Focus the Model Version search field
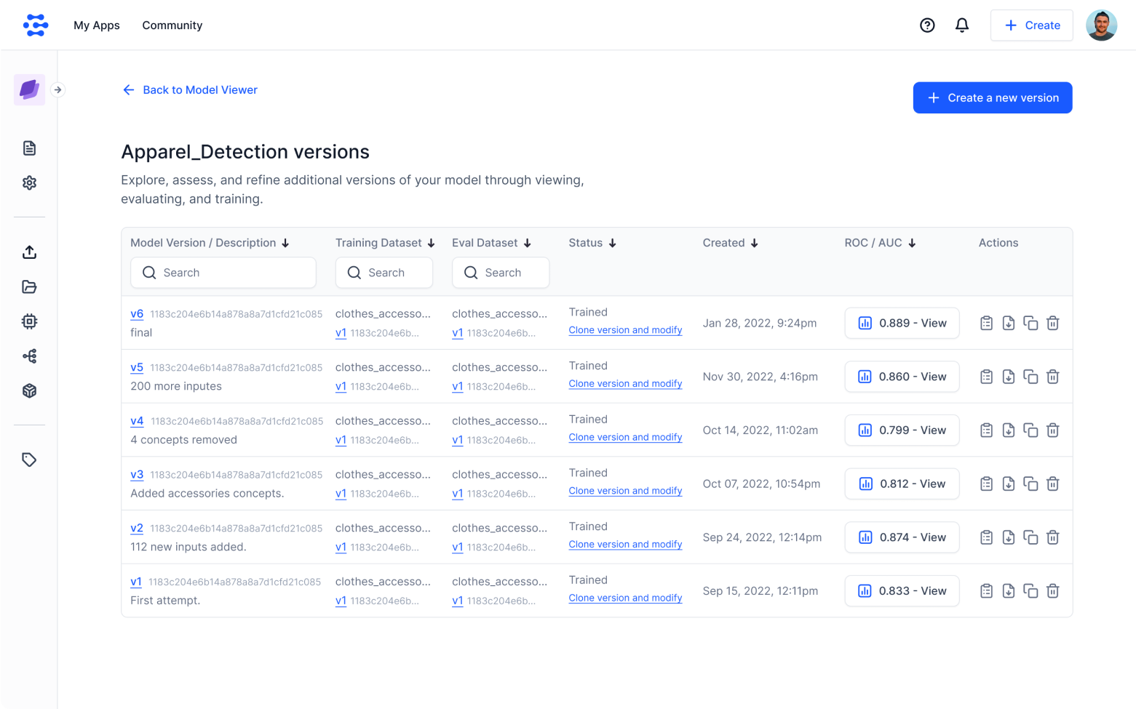1136x709 pixels. [x=223, y=273]
